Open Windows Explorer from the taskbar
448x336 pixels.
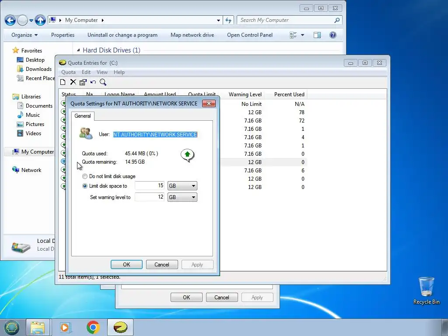tap(38, 327)
